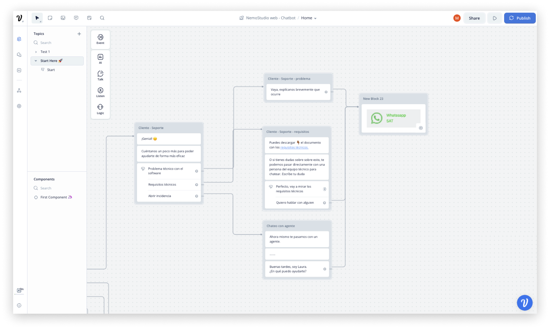Viewport: 550px width, 329px height.
Task: Select the Start item in topics
Action: 51,70
